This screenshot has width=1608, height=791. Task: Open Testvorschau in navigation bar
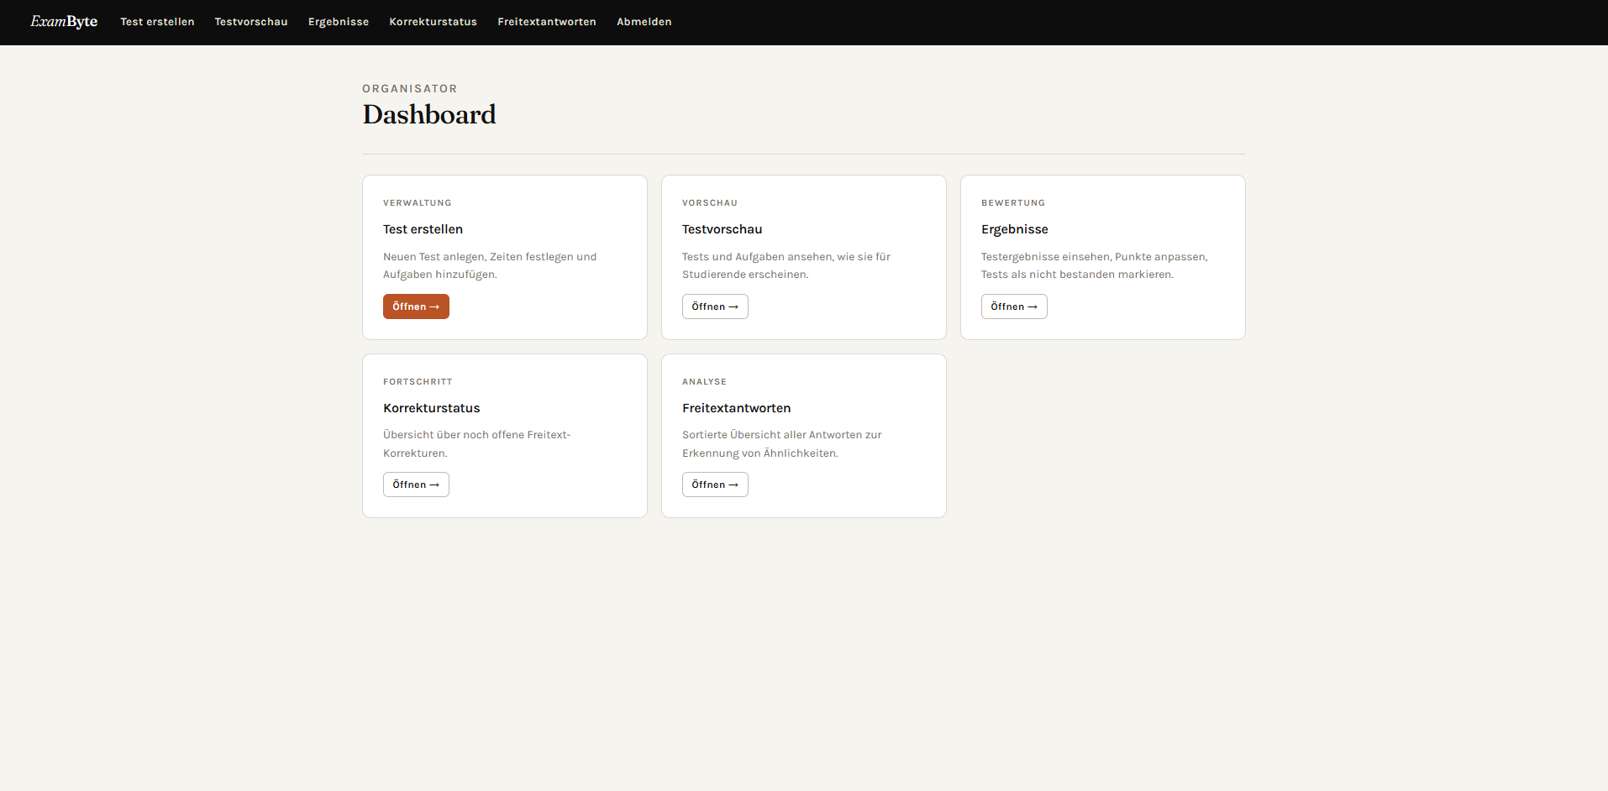pos(251,22)
